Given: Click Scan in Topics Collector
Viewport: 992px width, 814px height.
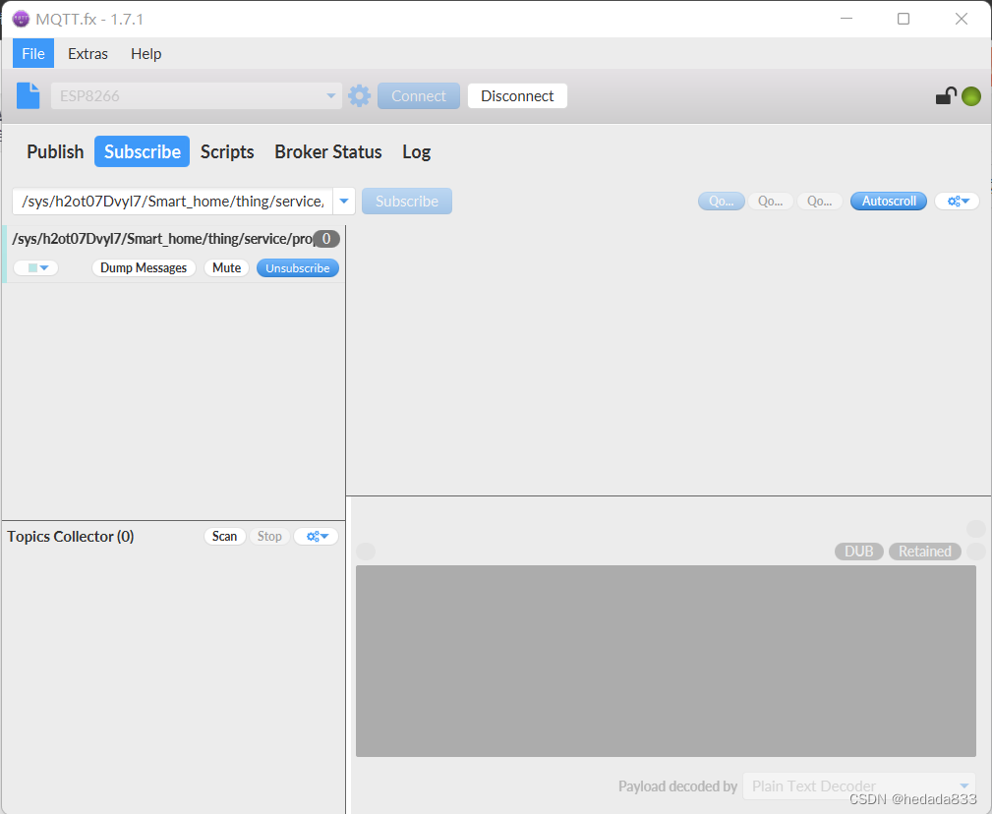Looking at the screenshot, I should (224, 537).
